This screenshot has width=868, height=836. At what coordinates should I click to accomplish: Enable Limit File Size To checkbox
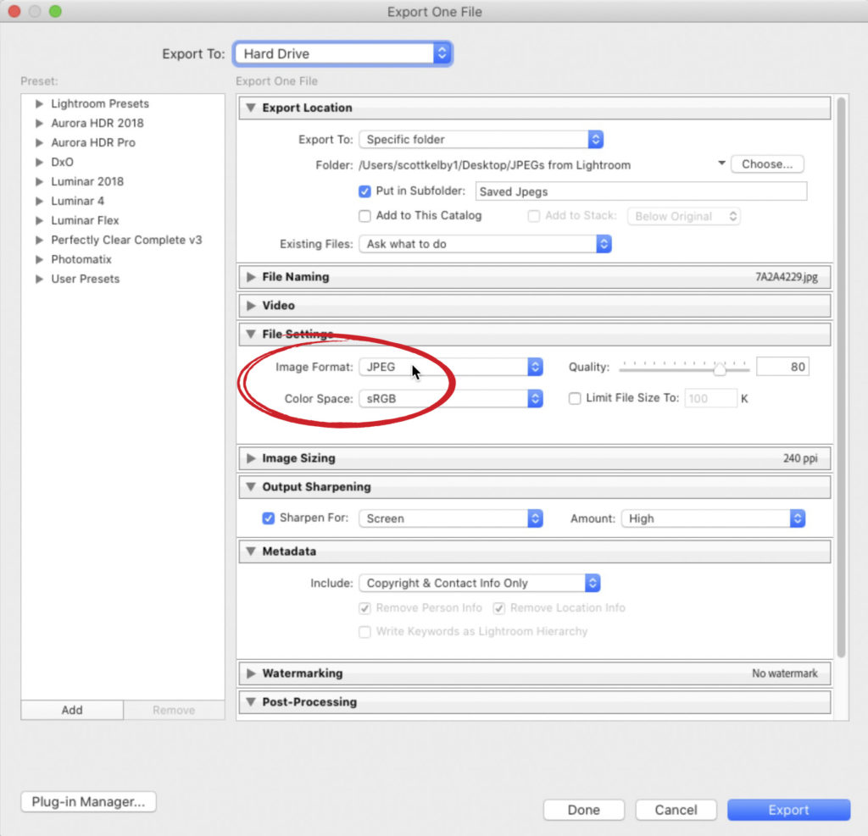coord(576,398)
